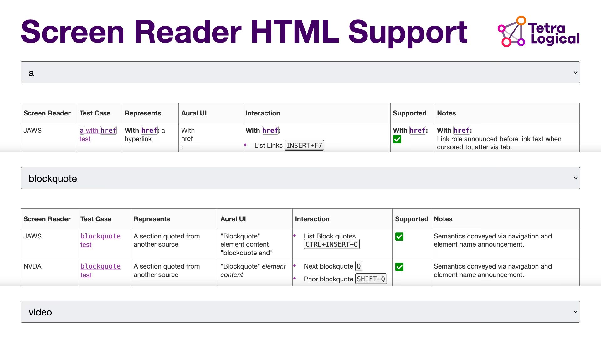Click the supported checkmark in JAWS blockquote row
The height and width of the screenshot is (338, 601).
[399, 237]
